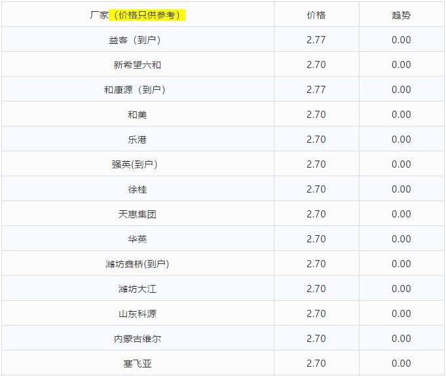Select trend 0.00 in 华英 row

[x=401, y=239]
